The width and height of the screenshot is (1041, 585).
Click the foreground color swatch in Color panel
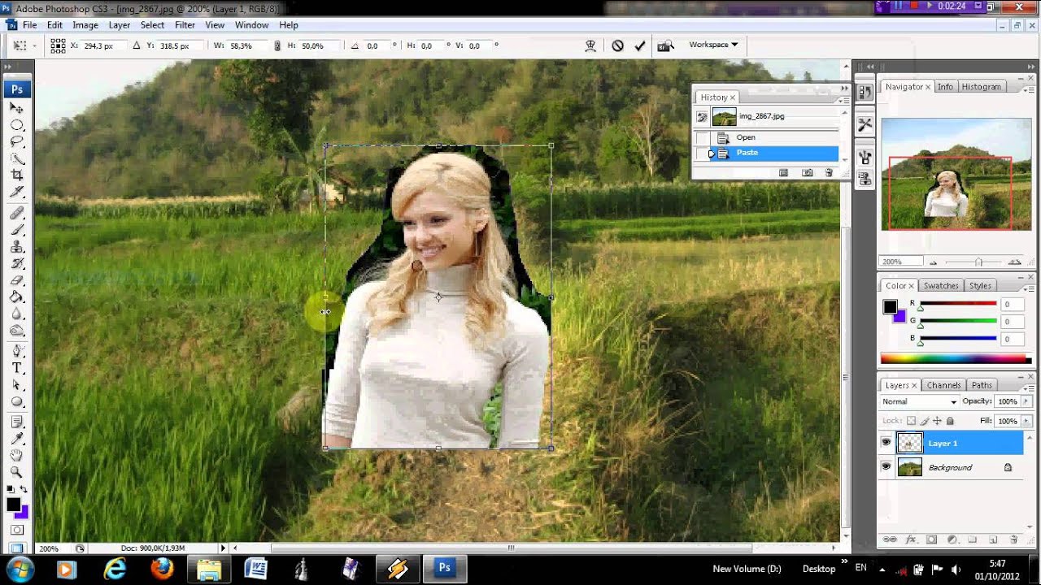[x=891, y=306]
